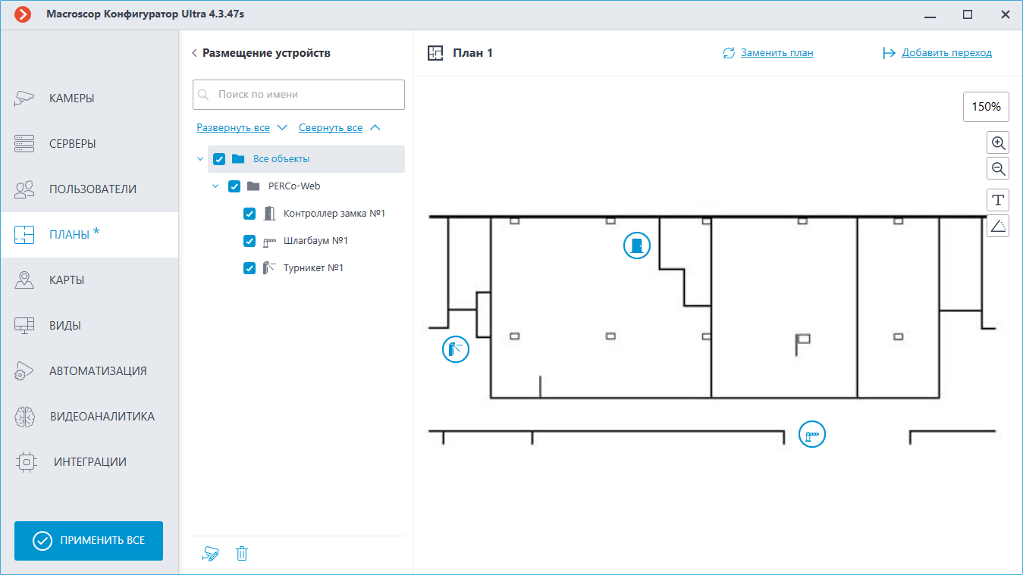Click Свернуть все link
The height and width of the screenshot is (575, 1023).
click(x=331, y=128)
